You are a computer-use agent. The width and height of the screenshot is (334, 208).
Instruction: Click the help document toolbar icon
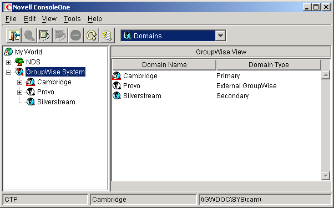[x=107, y=35]
